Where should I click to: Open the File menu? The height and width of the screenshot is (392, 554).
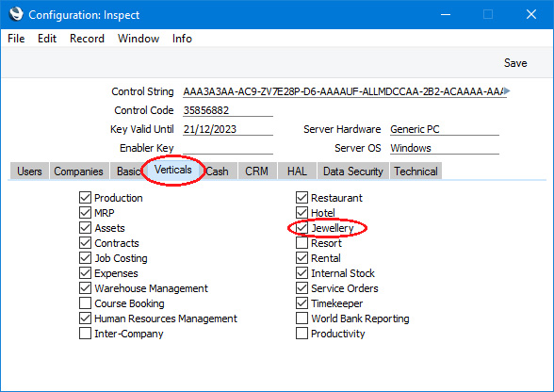tap(16, 39)
